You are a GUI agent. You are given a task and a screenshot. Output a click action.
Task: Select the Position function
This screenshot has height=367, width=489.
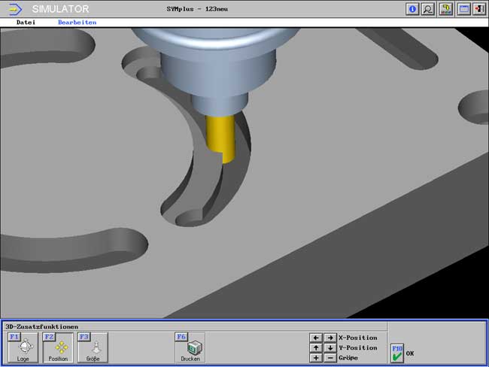tap(58, 348)
